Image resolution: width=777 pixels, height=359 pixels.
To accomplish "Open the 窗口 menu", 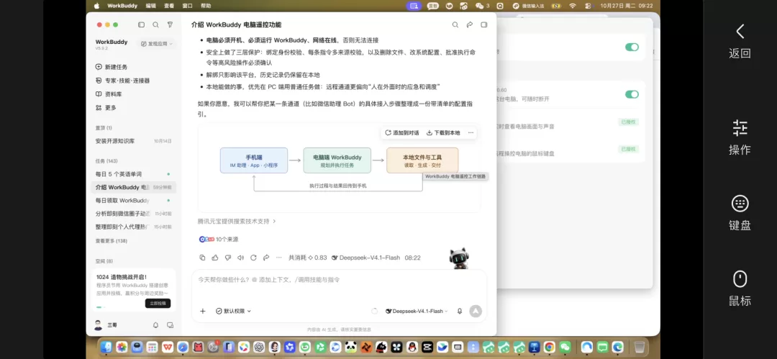I will (x=187, y=6).
